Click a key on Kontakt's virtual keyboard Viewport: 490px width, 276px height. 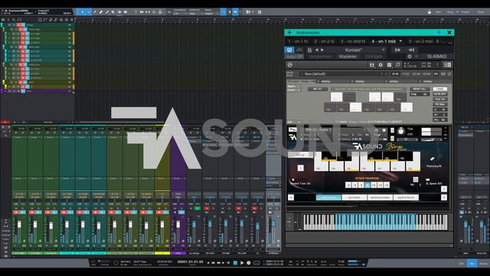375,222
